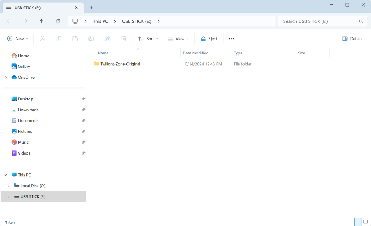Viewport: 371px width, 226px height.
Task: Click the Copy icon in toolbar
Action: coord(59,38)
